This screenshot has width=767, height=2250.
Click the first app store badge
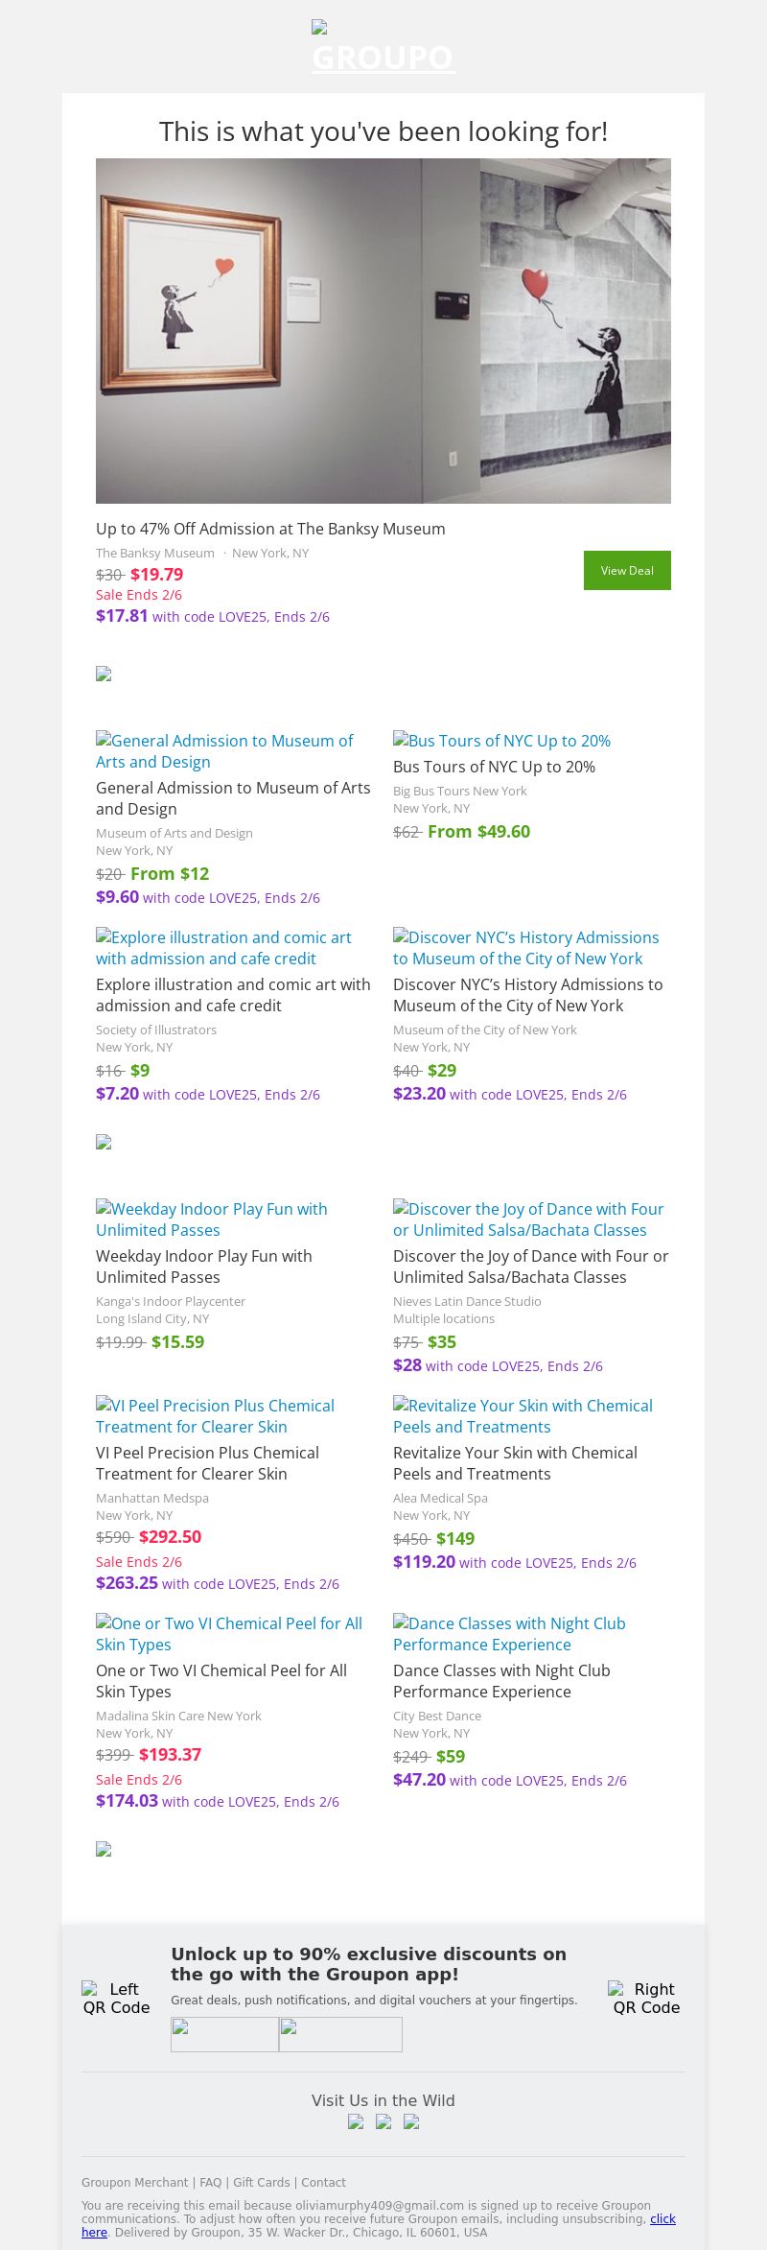224,2034
